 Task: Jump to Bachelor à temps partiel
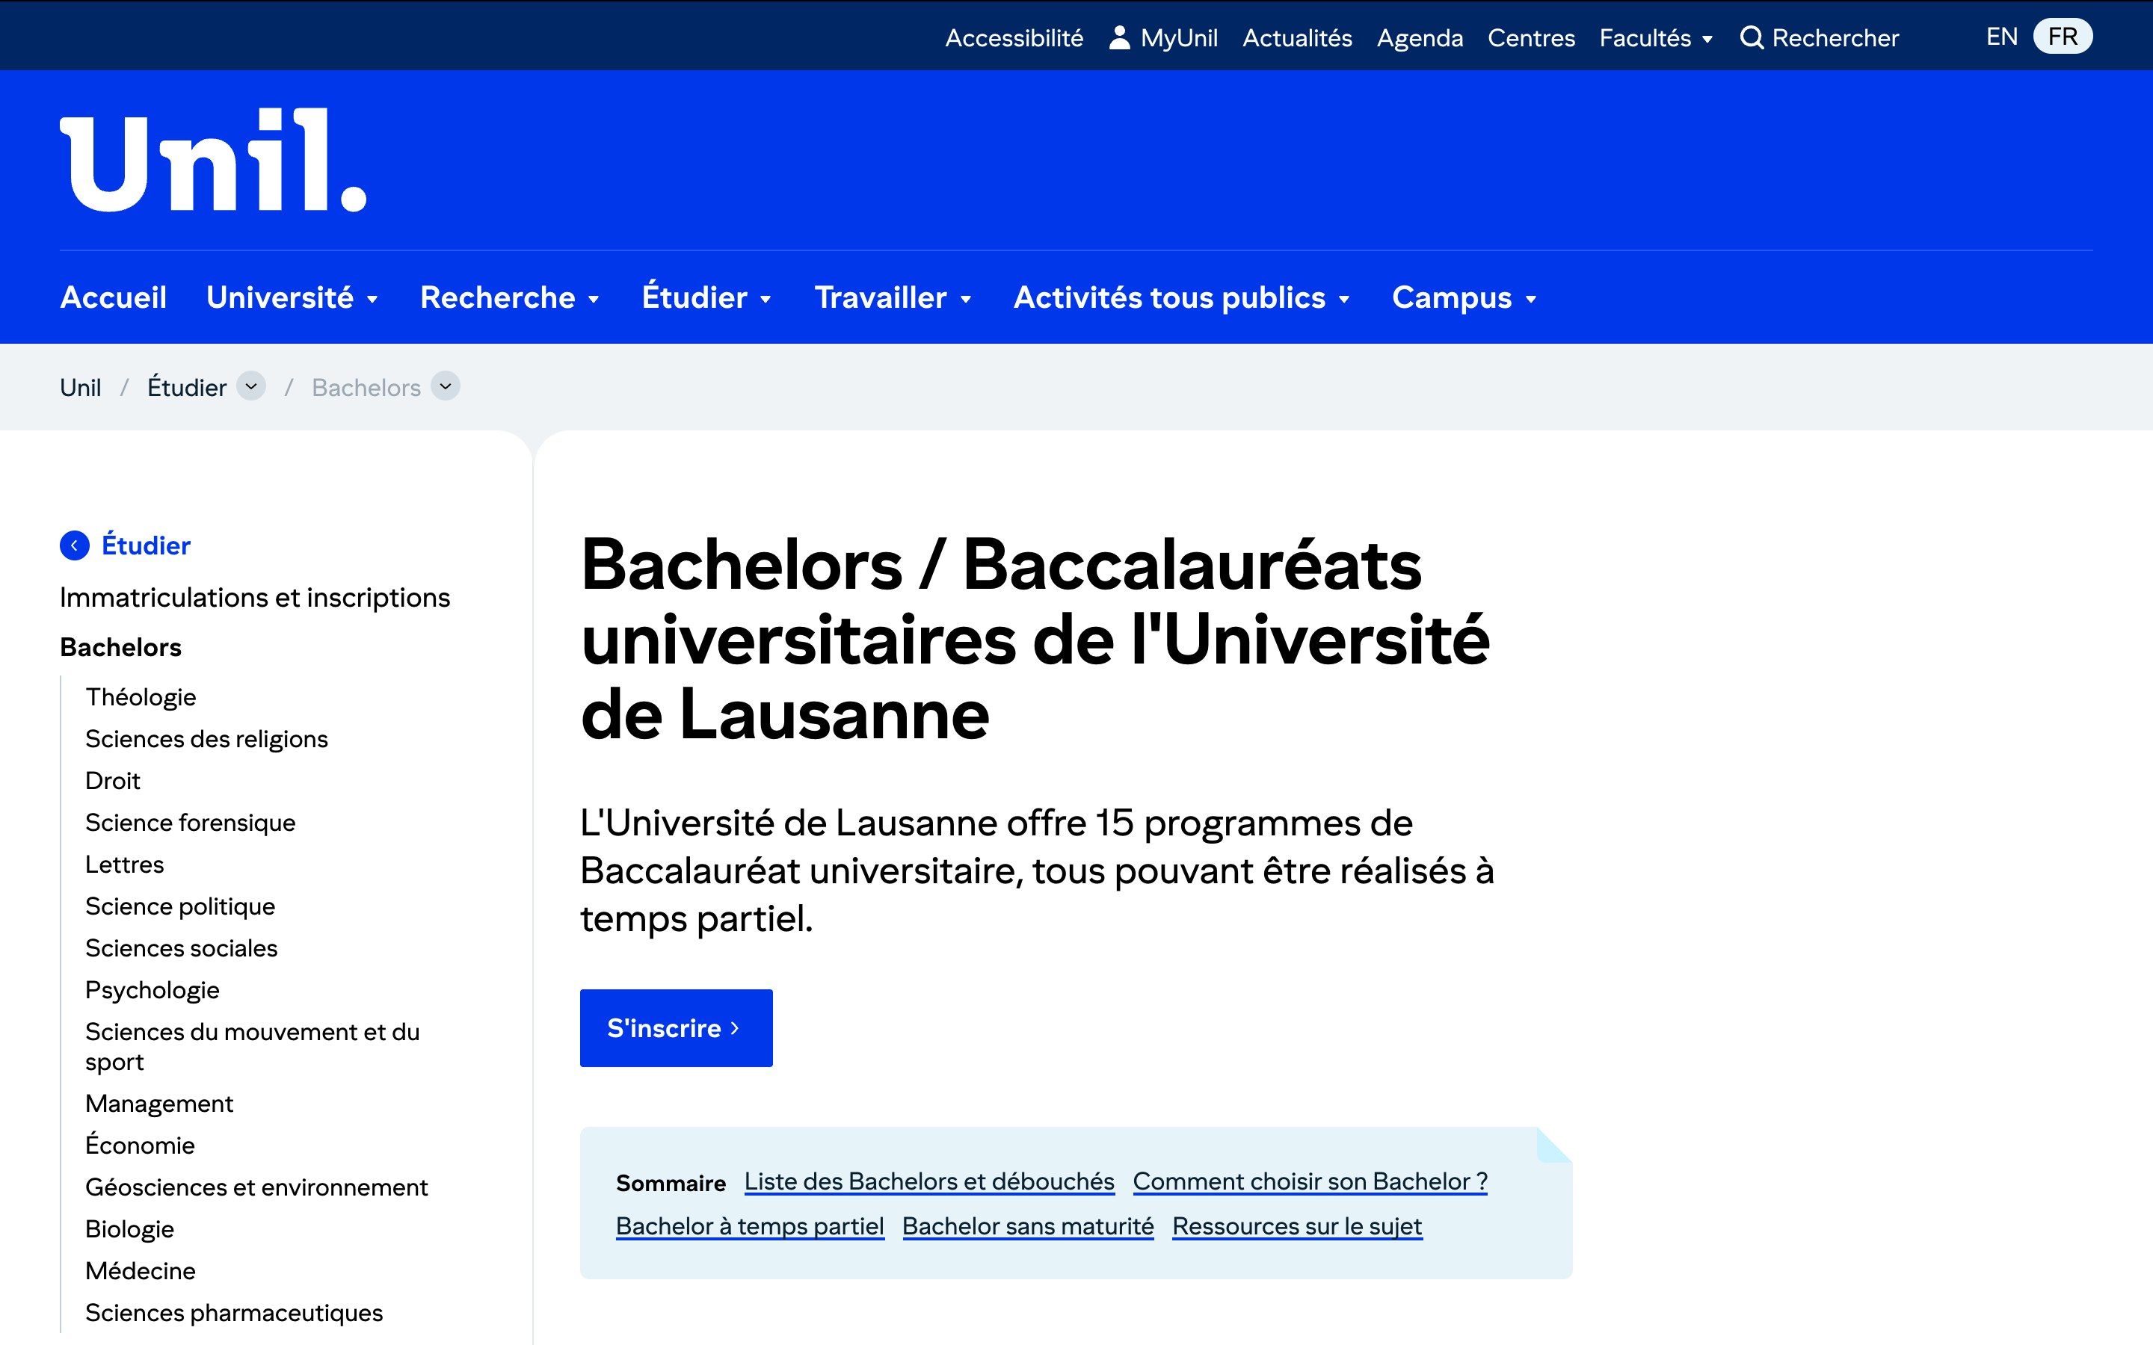point(750,1225)
